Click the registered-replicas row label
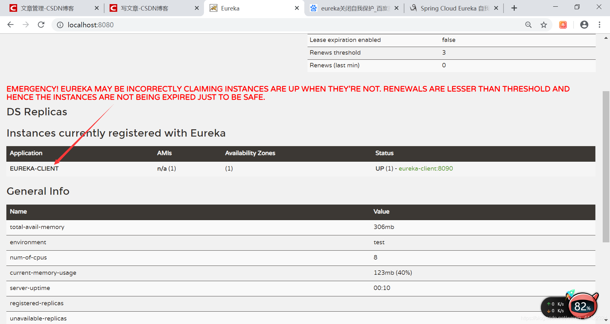 [x=37, y=303]
